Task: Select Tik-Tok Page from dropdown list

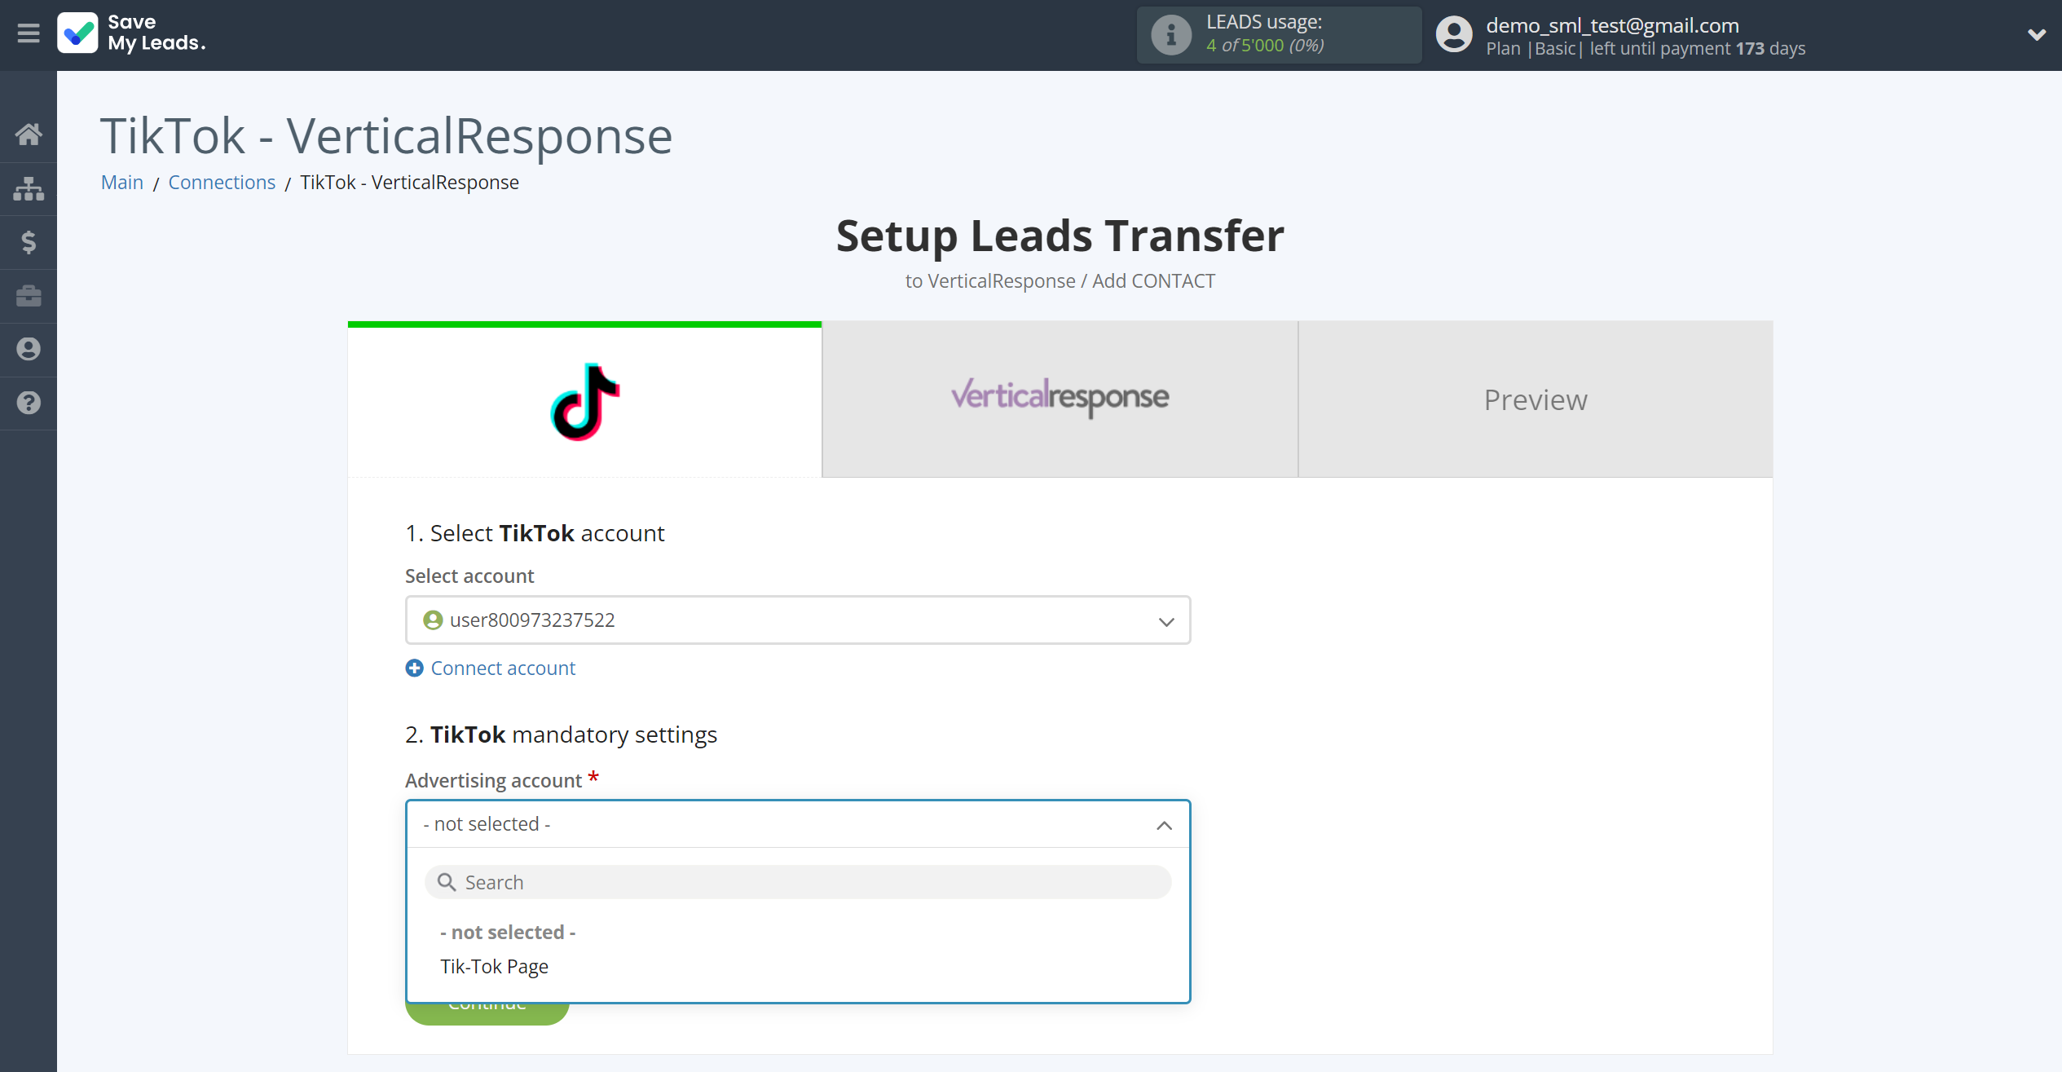Action: [494, 966]
